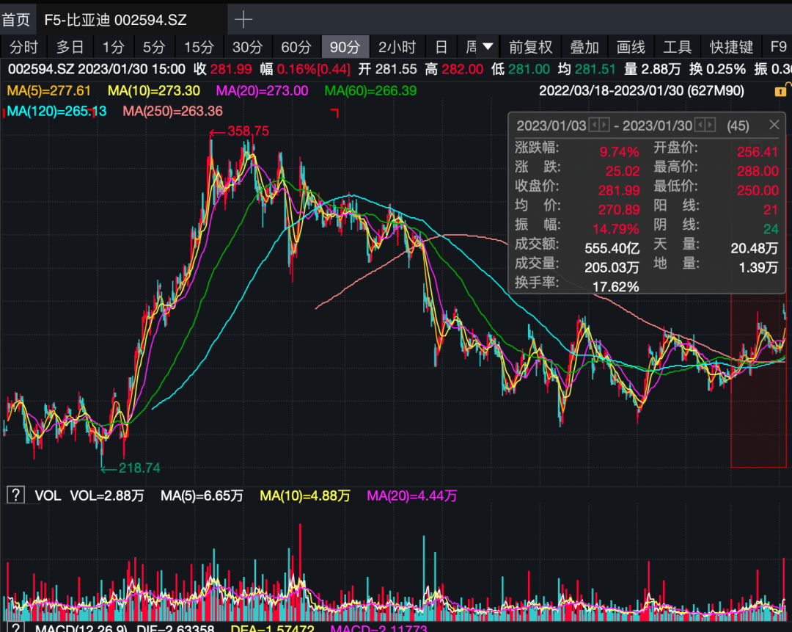Toggle the yellow unlock padlock icon

[x=780, y=91]
